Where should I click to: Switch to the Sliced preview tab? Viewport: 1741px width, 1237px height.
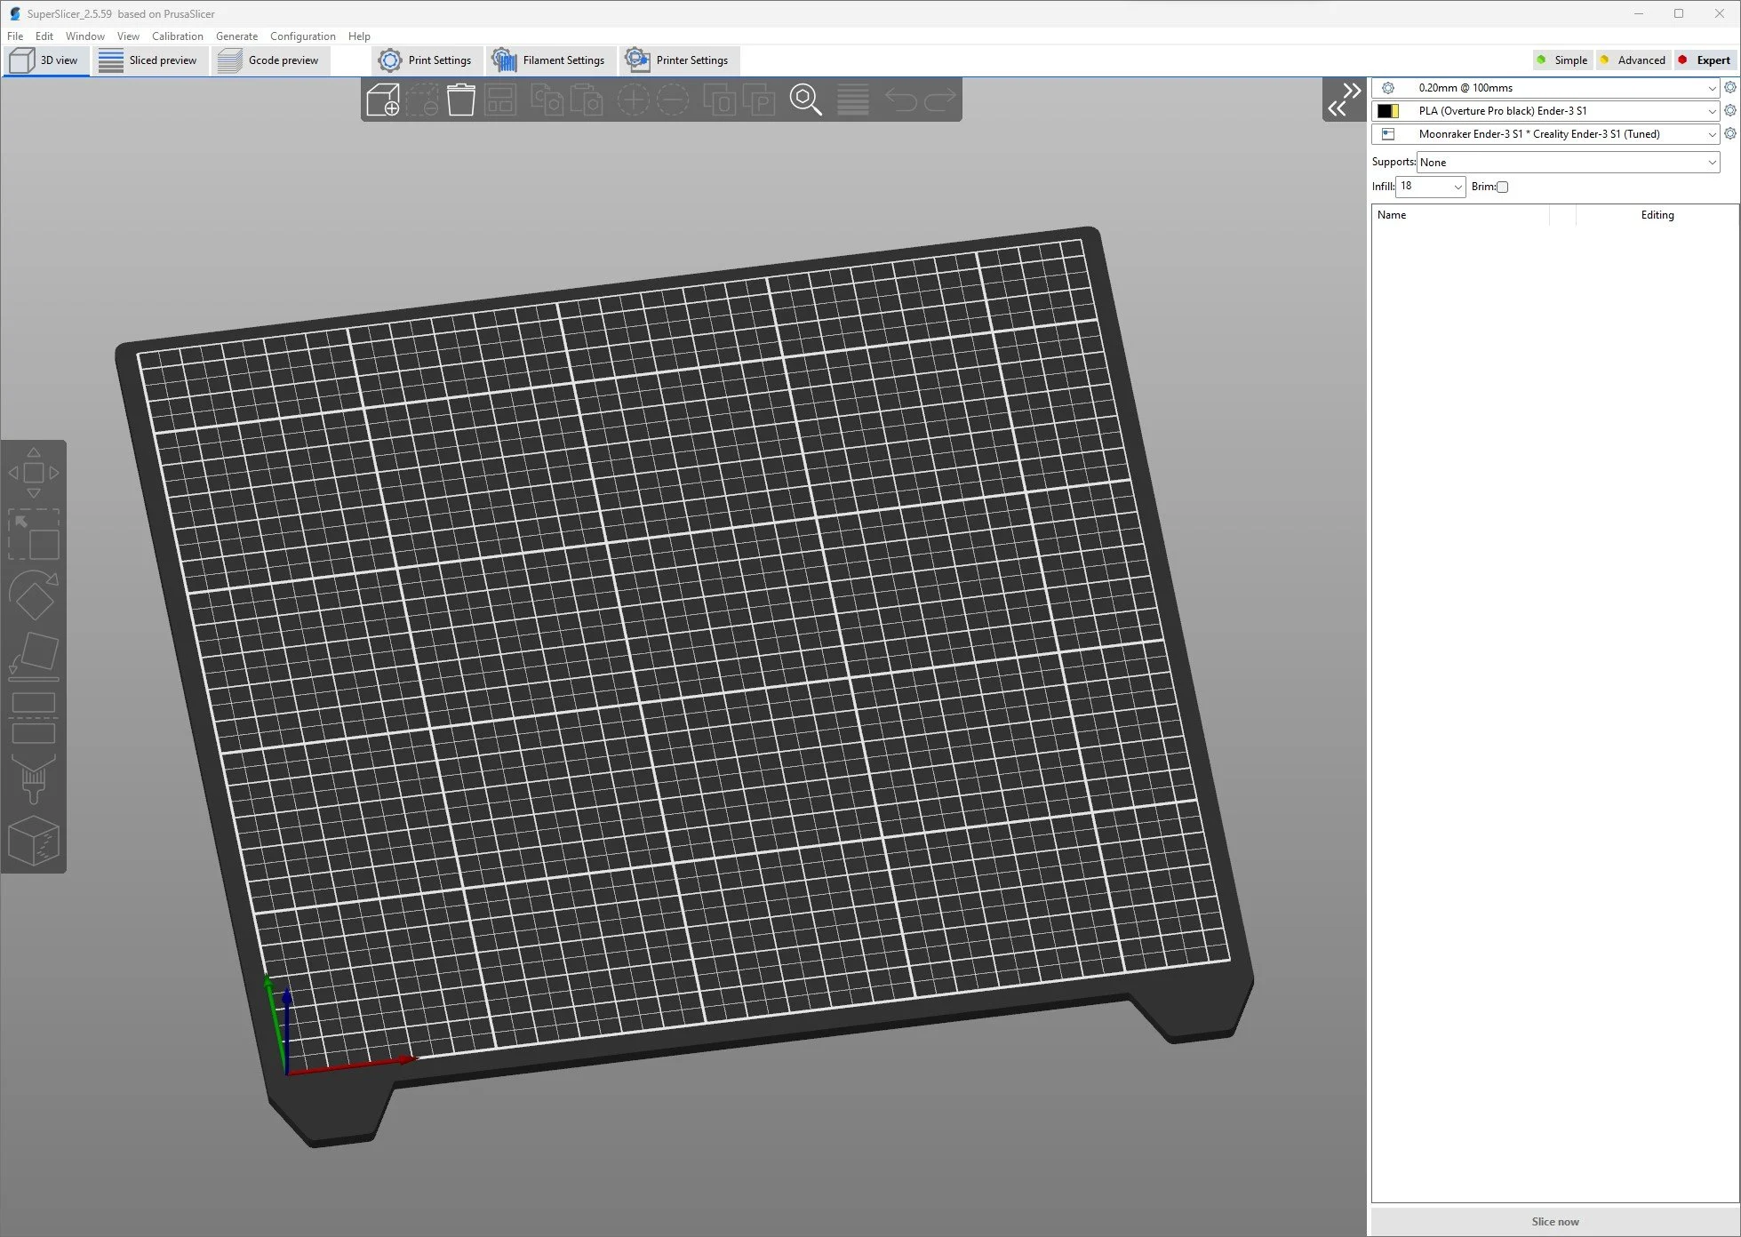tap(150, 60)
